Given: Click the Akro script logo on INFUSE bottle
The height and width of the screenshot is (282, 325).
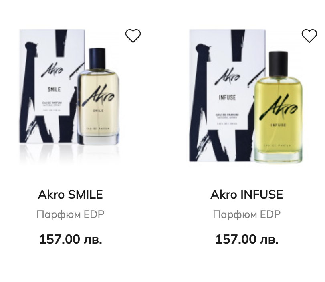Looking at the screenshot, I should click(278, 107).
